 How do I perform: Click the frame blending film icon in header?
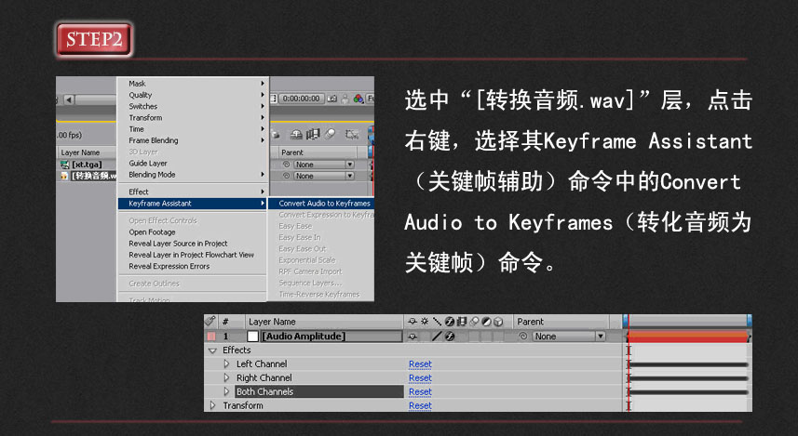tap(462, 321)
